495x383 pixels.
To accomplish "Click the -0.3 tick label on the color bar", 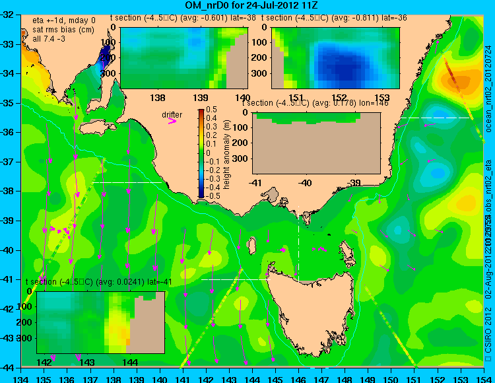I will 211,179.
